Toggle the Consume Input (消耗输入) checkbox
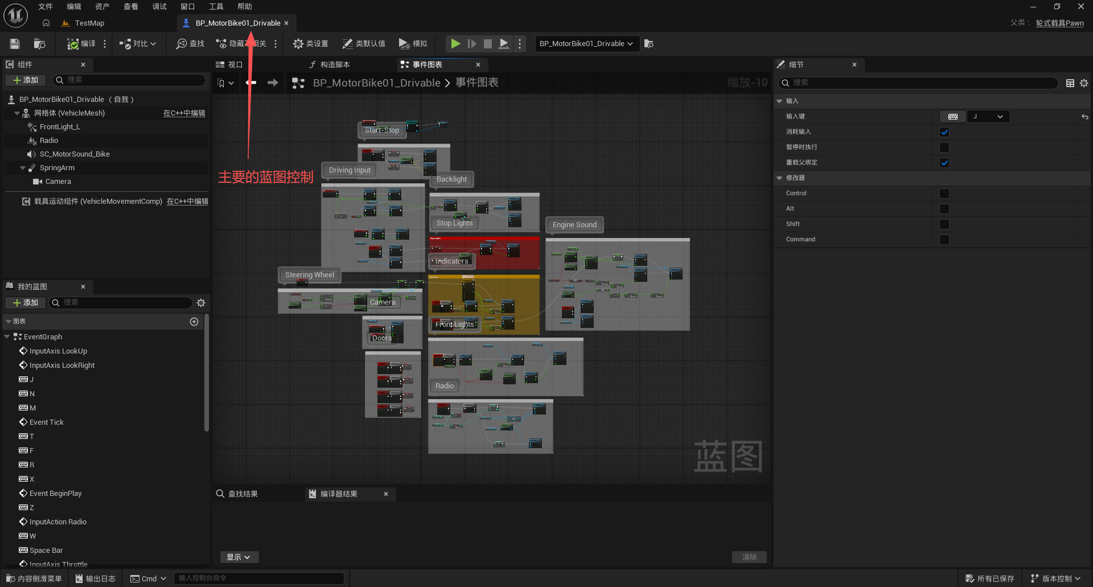 (944, 132)
